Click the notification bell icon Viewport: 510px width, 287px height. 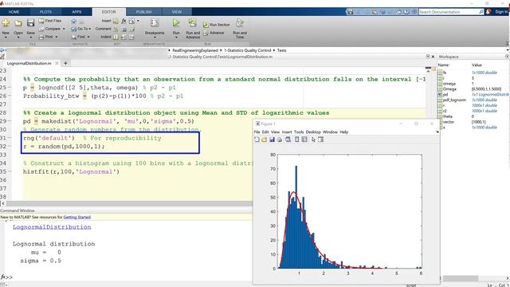(x=488, y=12)
